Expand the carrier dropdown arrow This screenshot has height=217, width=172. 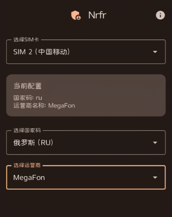[155, 178]
